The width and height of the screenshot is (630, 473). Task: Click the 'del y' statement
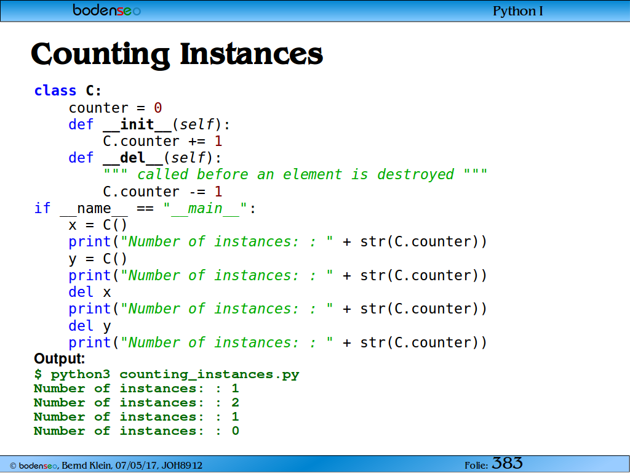[90, 326]
